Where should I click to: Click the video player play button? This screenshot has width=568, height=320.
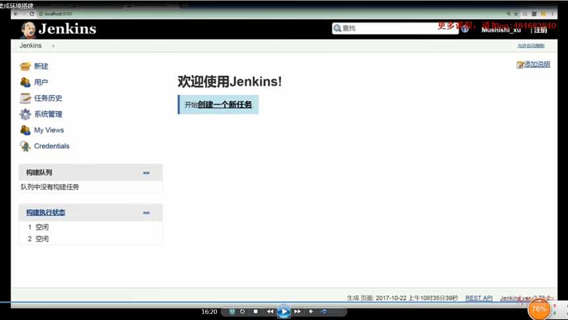pyautogui.click(x=284, y=311)
